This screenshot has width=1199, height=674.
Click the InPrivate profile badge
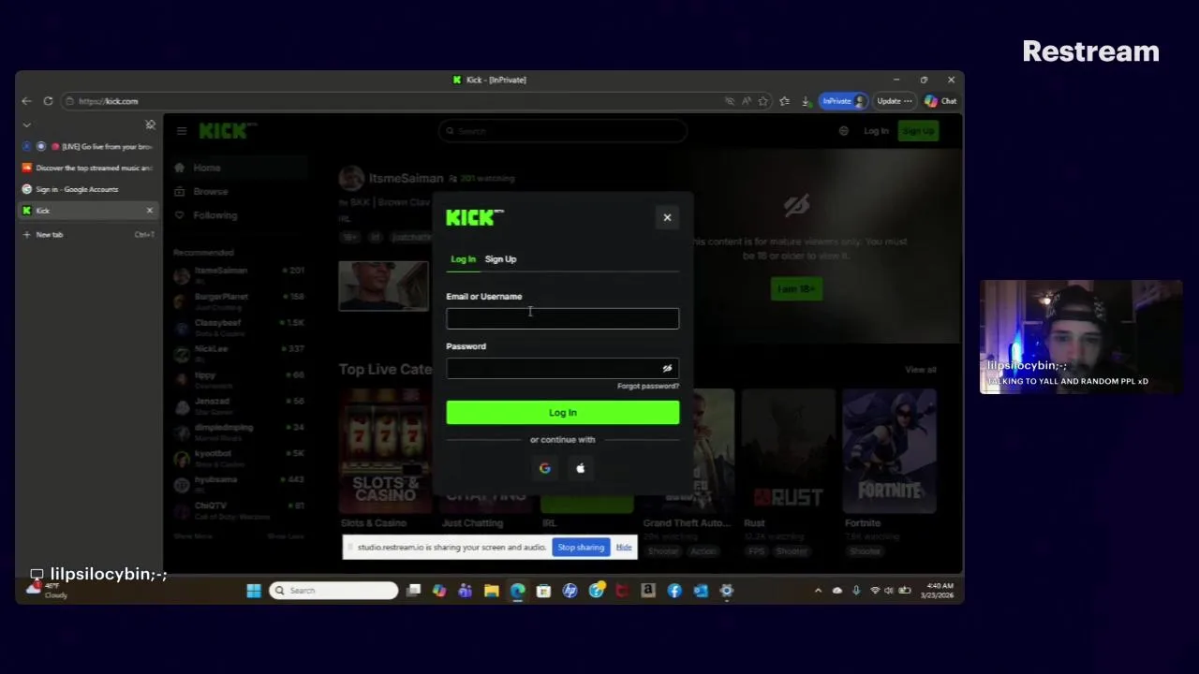(843, 101)
